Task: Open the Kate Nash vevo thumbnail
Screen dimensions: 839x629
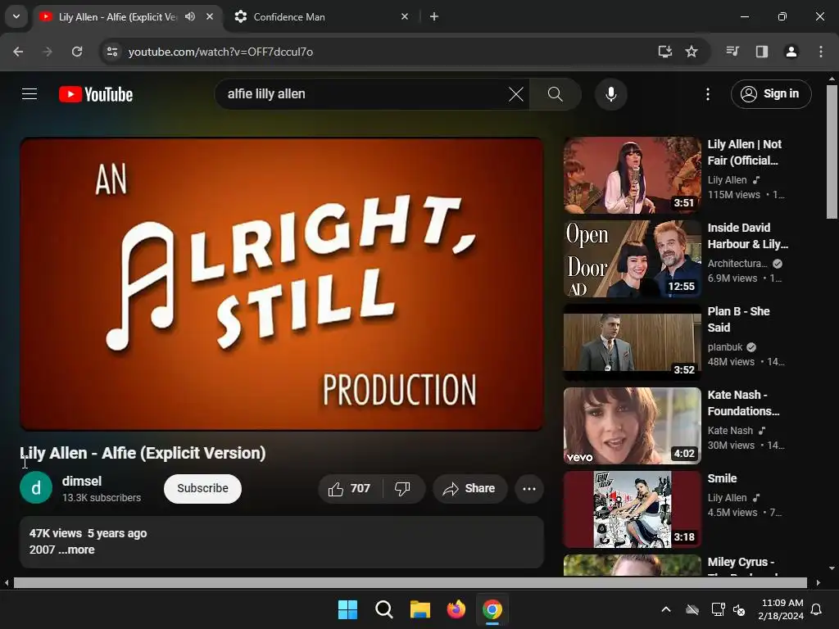Action: pyautogui.click(x=632, y=426)
